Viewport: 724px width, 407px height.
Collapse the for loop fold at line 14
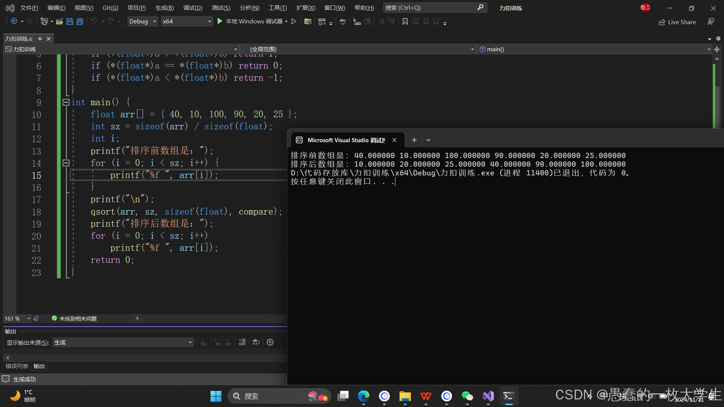point(66,163)
